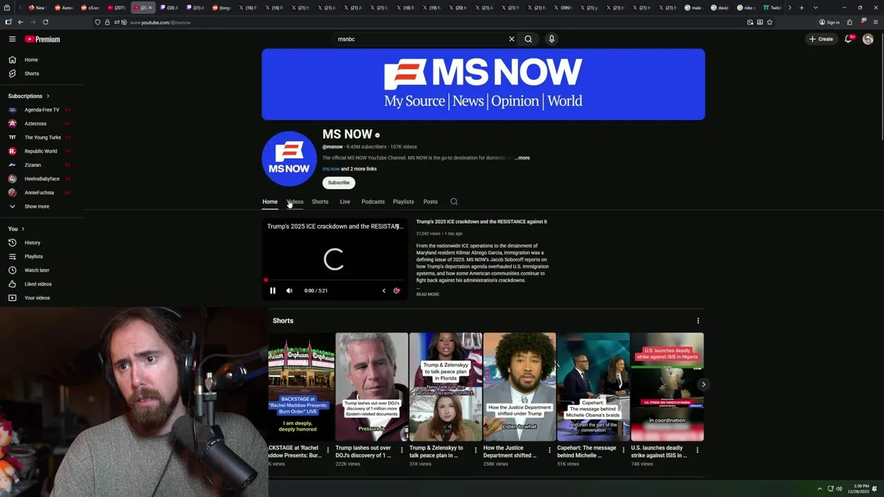Expand video description with READ MORE
The height and width of the screenshot is (497, 884).
point(427,295)
